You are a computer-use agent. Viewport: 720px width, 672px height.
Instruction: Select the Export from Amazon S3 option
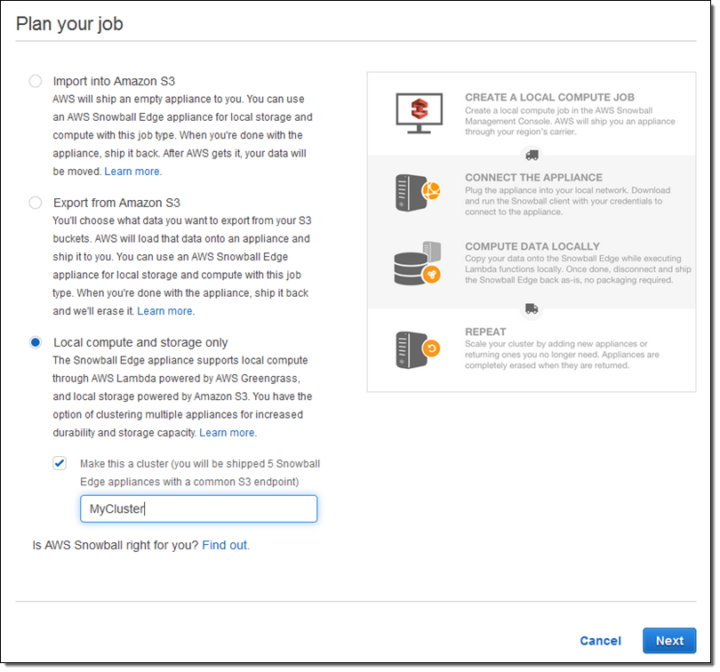pos(36,203)
